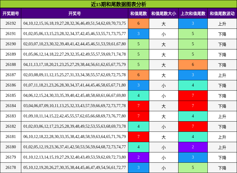237x173 pixels.
Task: Click draw numbers of row 26187
Action: tap(74, 75)
